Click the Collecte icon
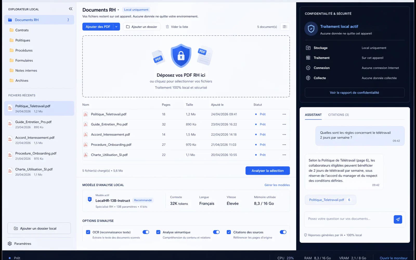 coord(308,78)
